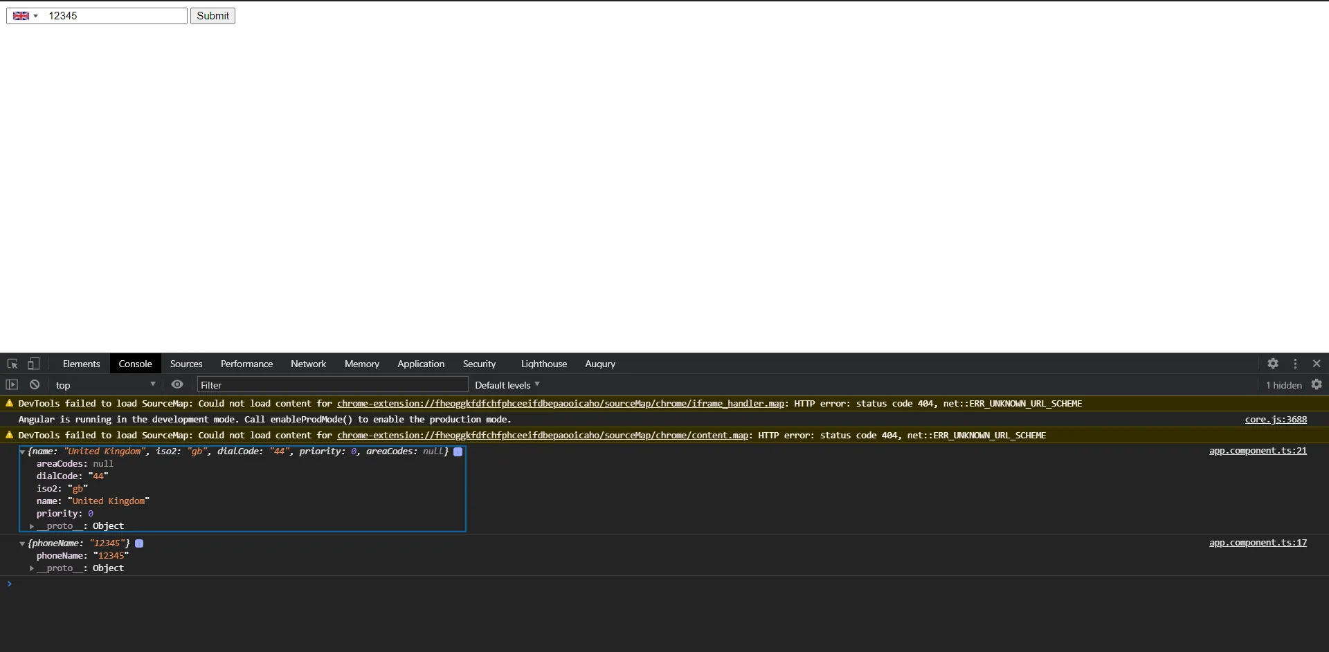Click the '1 hidden' messages label
This screenshot has width=1329, height=652.
[x=1283, y=385]
